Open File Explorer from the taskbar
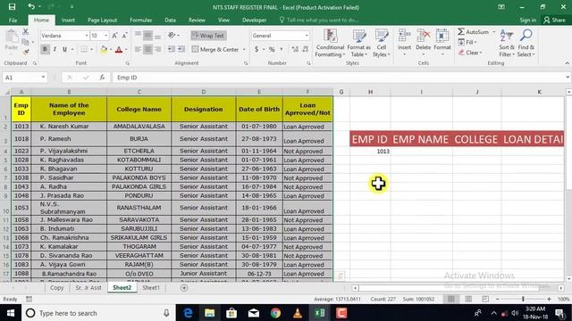 pos(209,313)
